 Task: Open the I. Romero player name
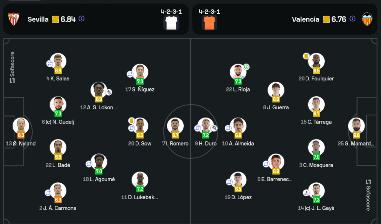pyautogui.click(x=175, y=144)
